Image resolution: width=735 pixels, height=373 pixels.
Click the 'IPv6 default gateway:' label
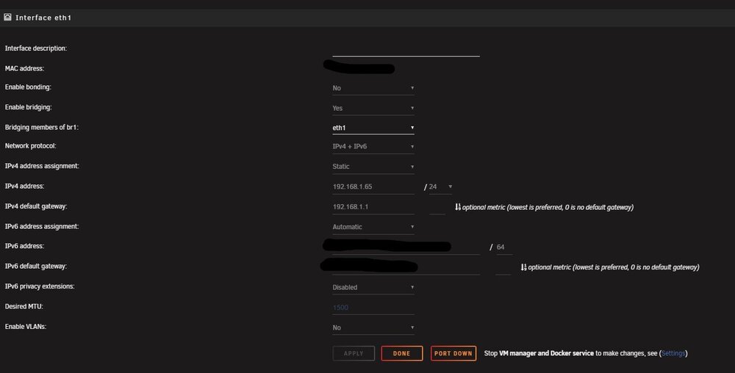tap(35, 267)
